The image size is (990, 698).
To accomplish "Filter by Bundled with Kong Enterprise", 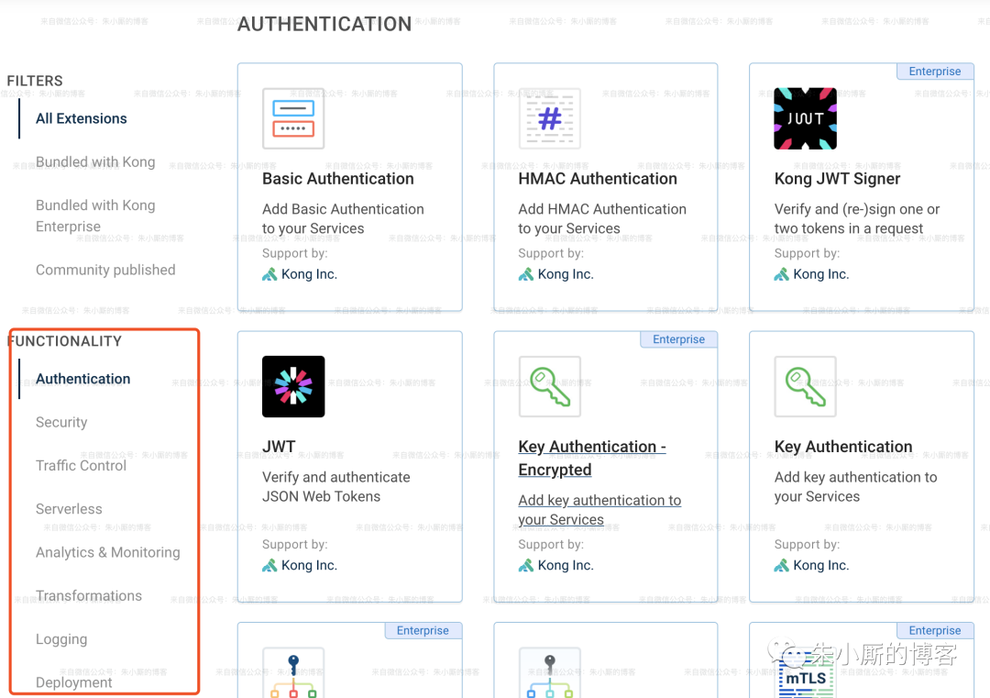I will (95, 216).
